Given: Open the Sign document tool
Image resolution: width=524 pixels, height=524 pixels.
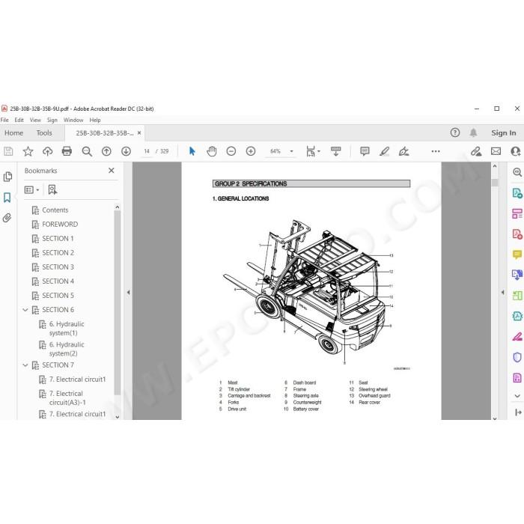Looking at the screenshot, I should coord(403,151).
